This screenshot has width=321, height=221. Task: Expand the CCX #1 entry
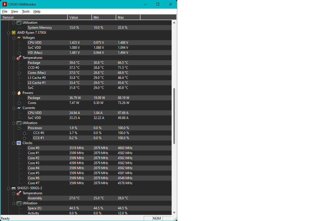pyautogui.click(x=24, y=138)
